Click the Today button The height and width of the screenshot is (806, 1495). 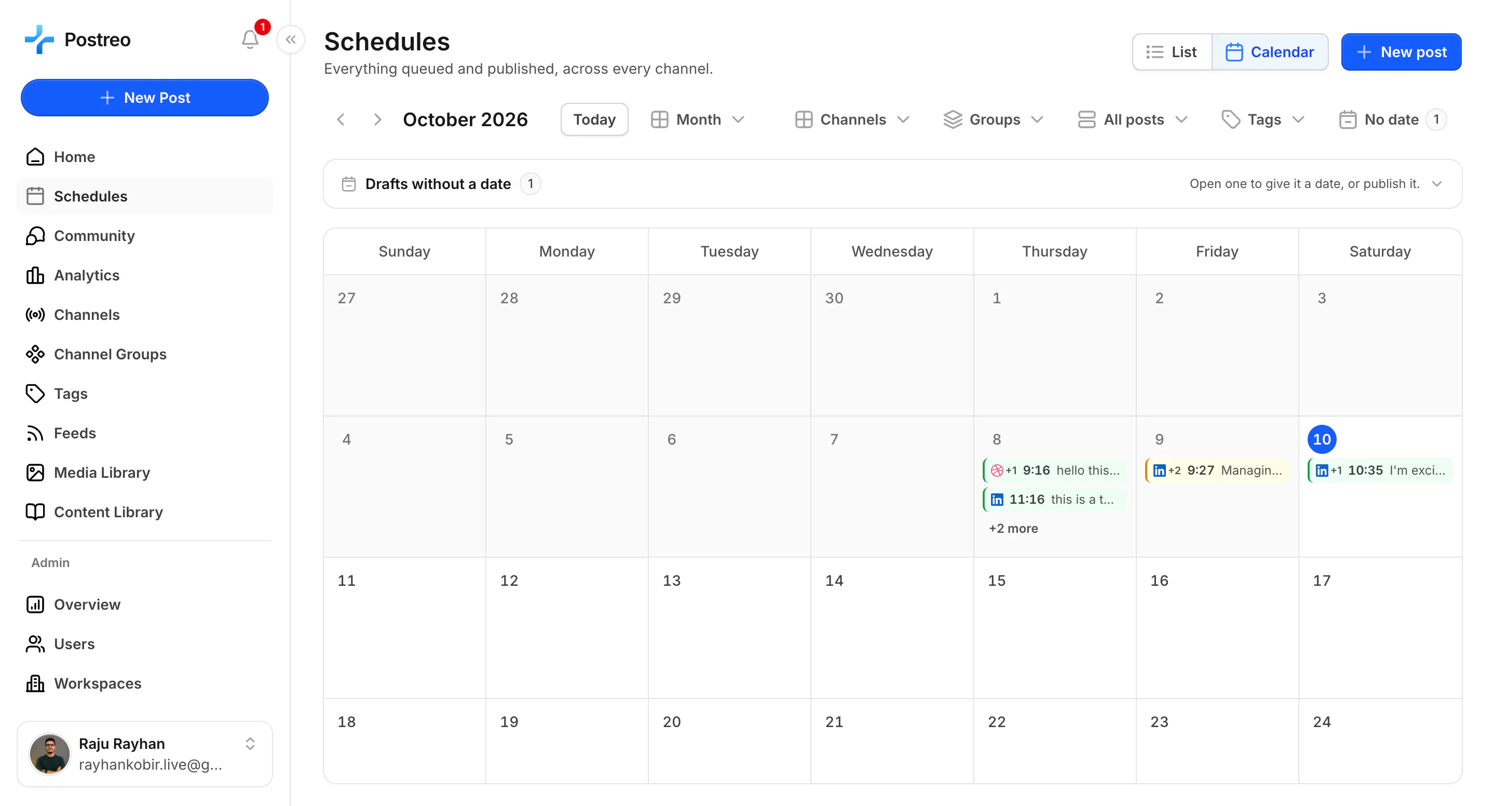[x=594, y=119]
